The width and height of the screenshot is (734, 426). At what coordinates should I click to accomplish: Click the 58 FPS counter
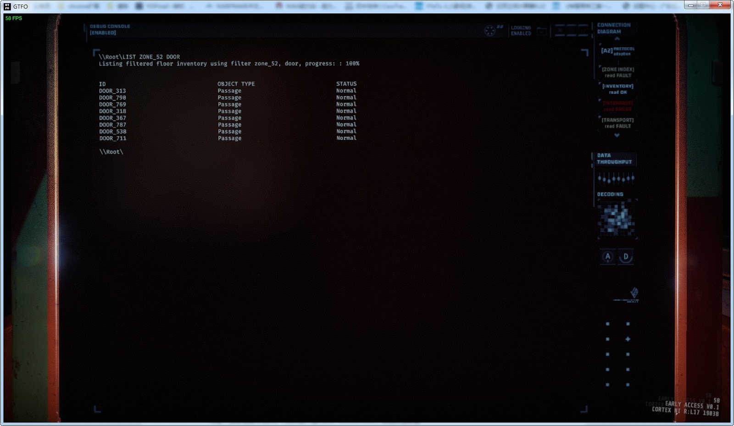tap(14, 18)
